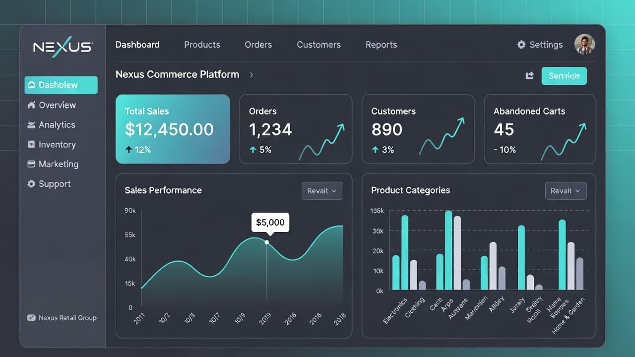Go to the Customers tab
Image resolution: width=635 pixels, height=357 pixels.
click(x=318, y=45)
